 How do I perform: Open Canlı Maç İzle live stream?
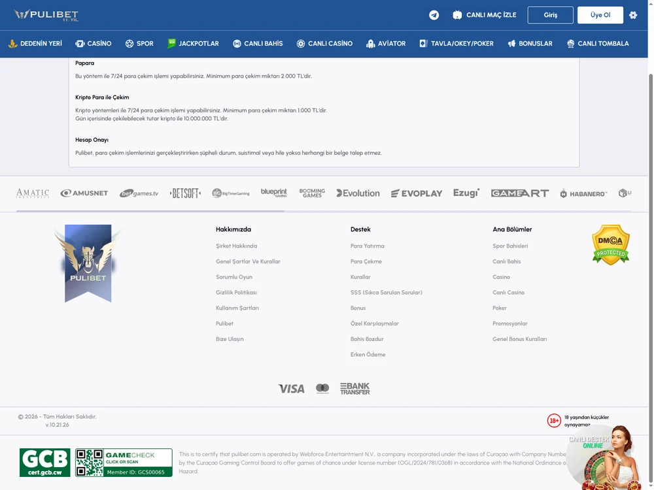485,15
